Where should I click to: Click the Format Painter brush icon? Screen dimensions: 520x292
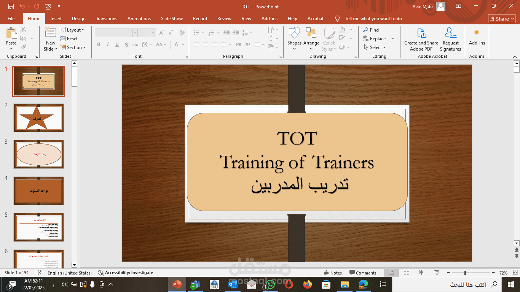point(23,47)
